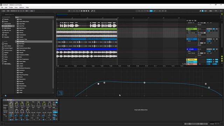Image resolution: width=224 pixels, height=126 pixels.
Task: Click the Master track play icon
Action: pyautogui.click(x=187, y=64)
